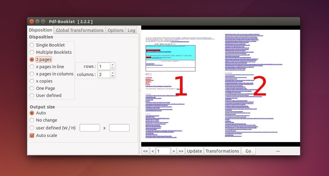Image resolution: width=329 pixels, height=176 pixels.
Task: Click the user defined height field
Action: [119, 128]
